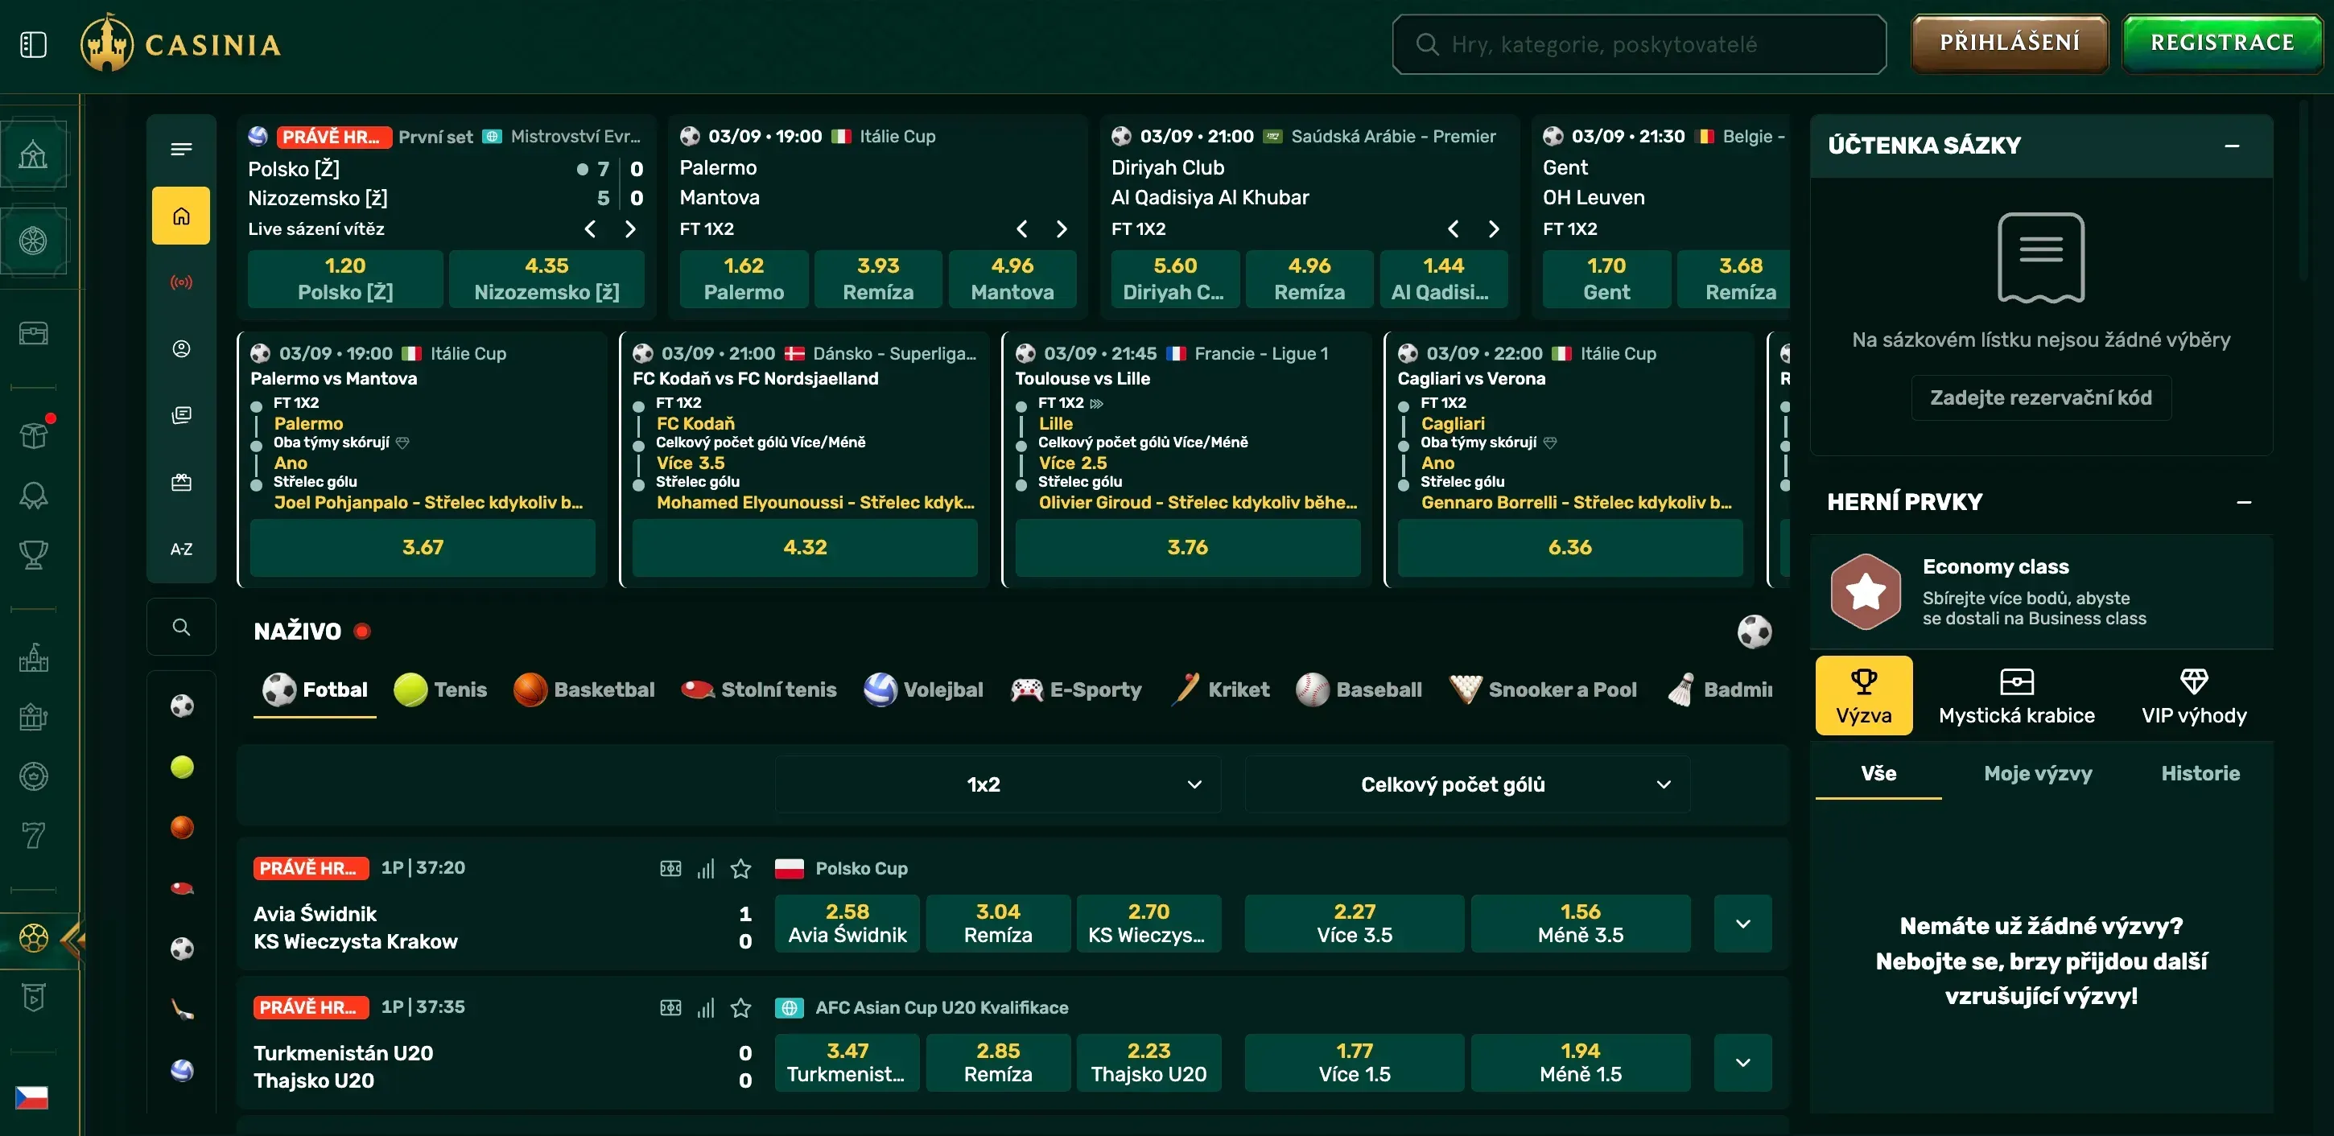2334x1136 pixels.
Task: Switch to the Basketbal sport tab
Action: [583, 690]
